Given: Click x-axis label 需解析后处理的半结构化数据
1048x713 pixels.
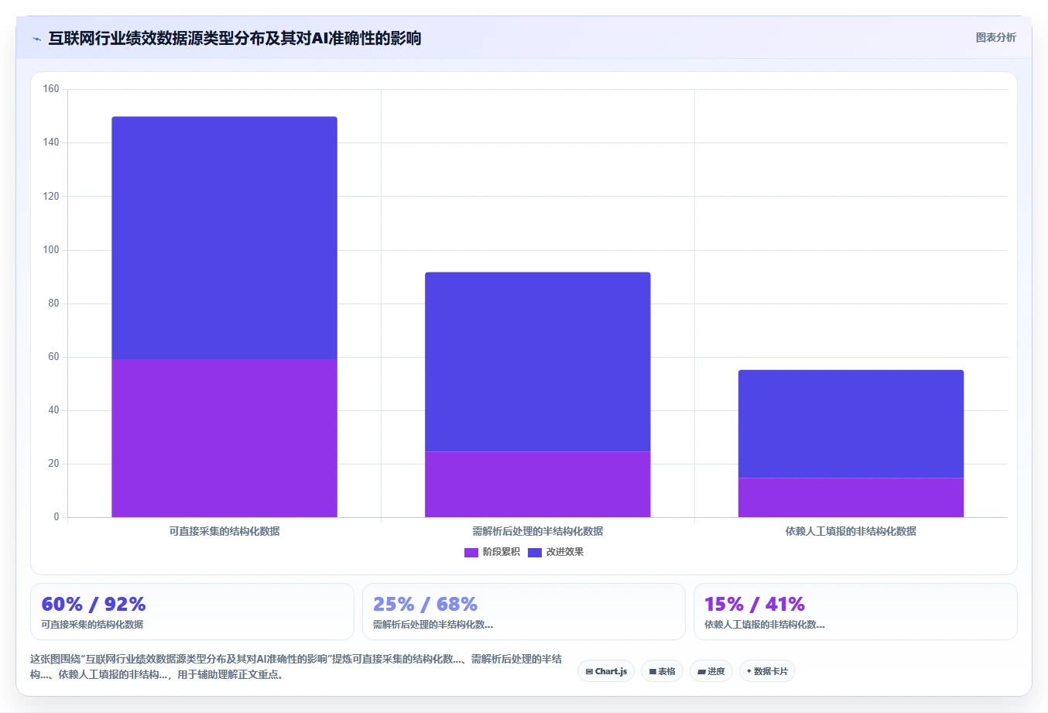Looking at the screenshot, I should (x=538, y=531).
